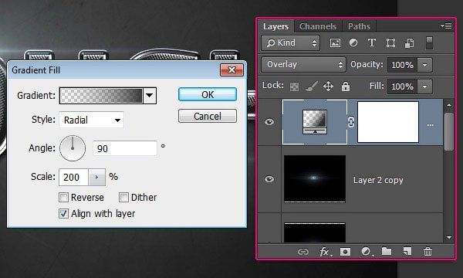
Task: Click the Layer 2 copy name
Action: coord(378,180)
